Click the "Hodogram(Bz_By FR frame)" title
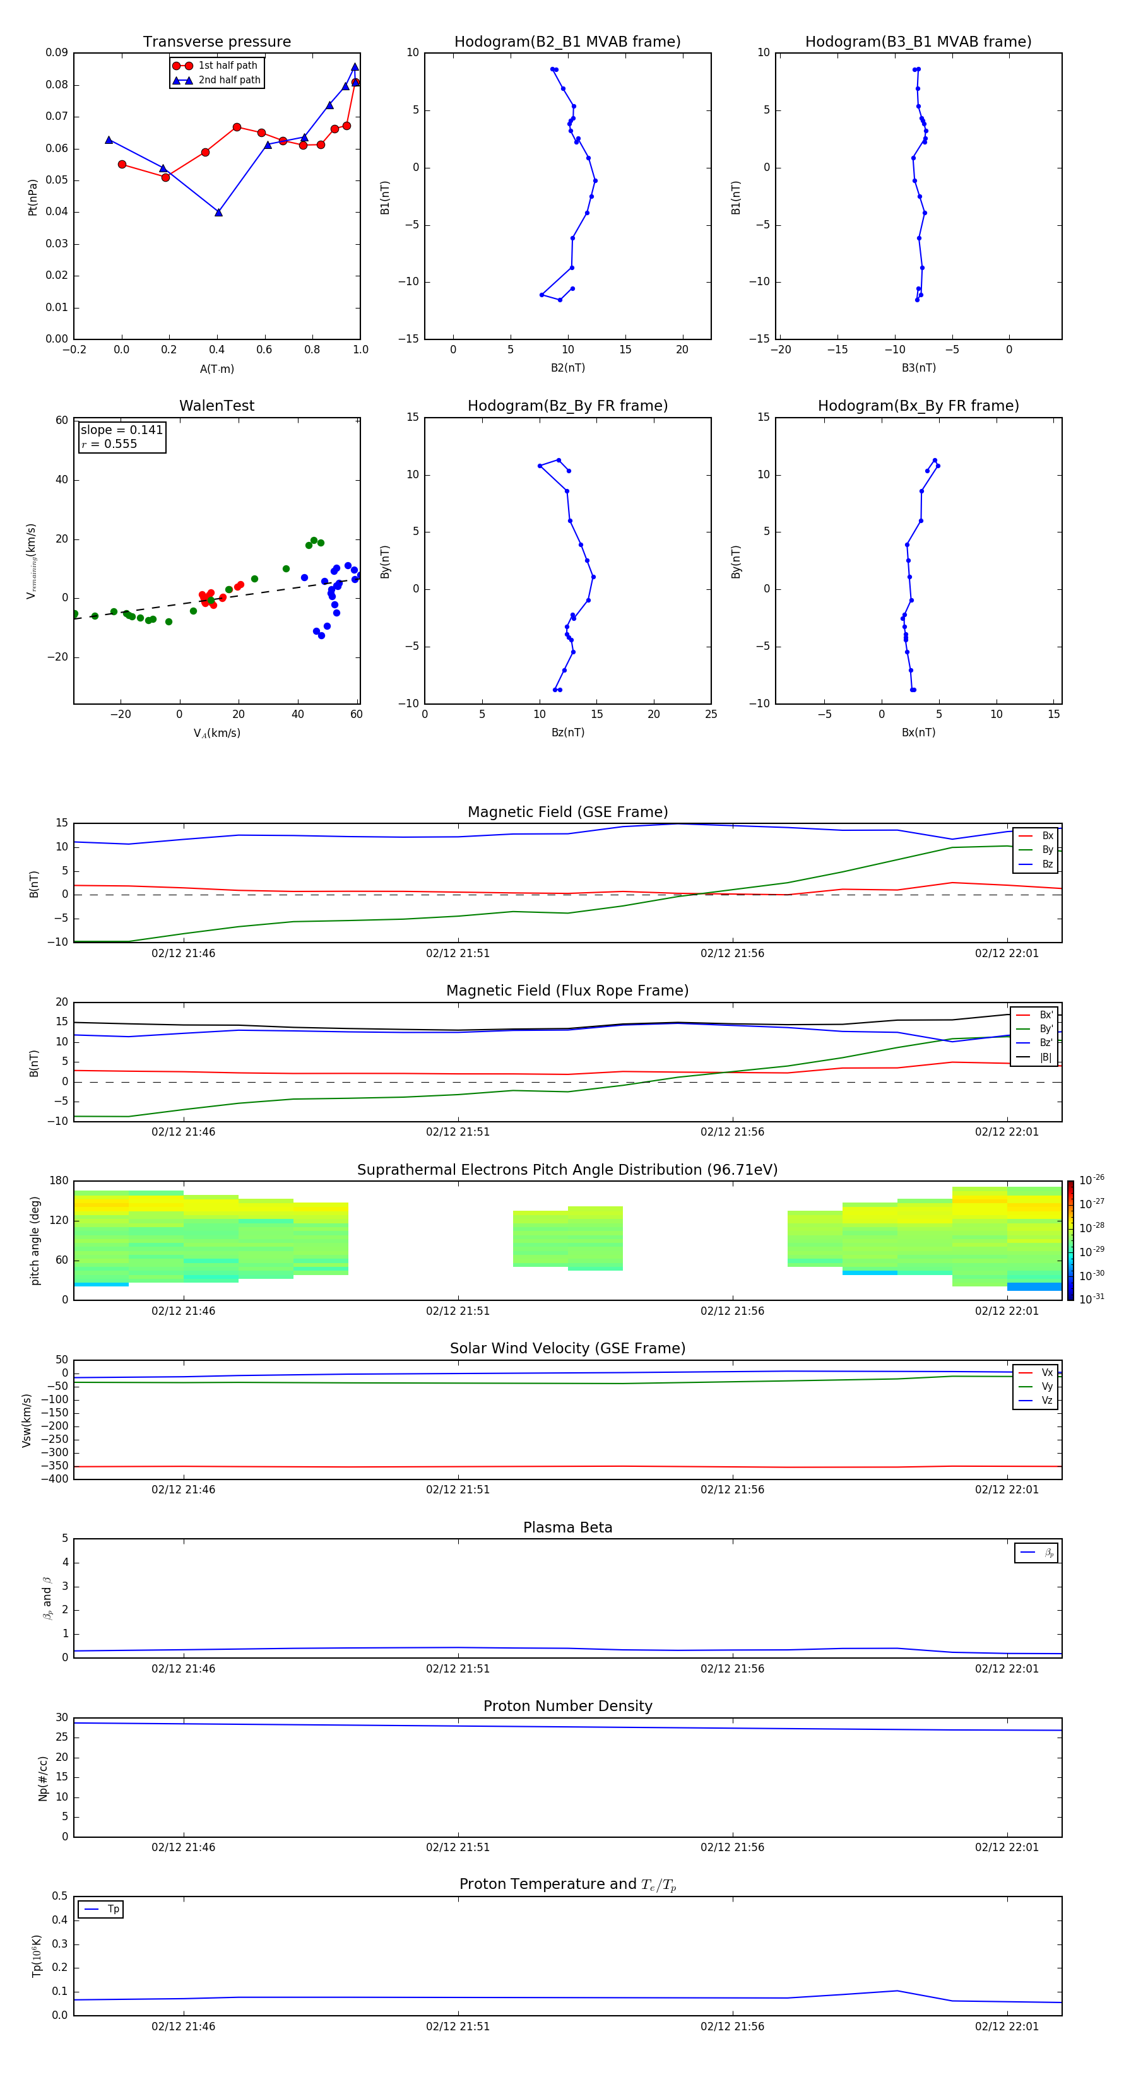1136x2082 pixels. (567, 406)
